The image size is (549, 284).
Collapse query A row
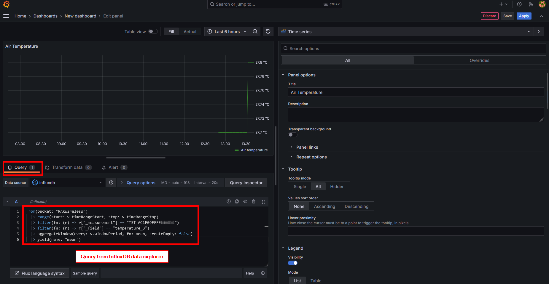[7, 201]
